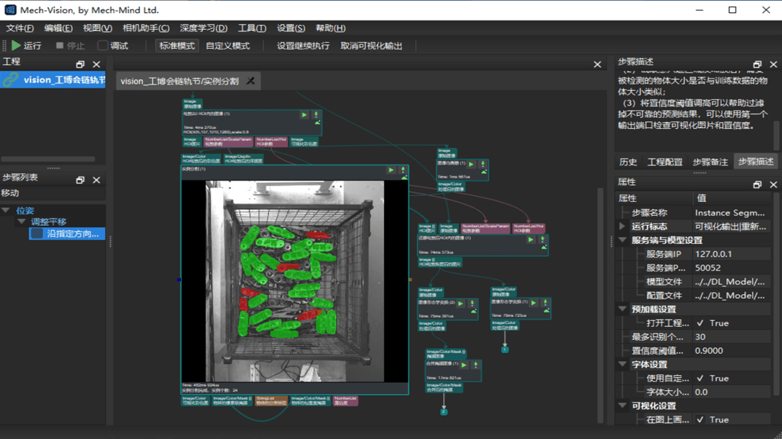Undock the 属性 properties panel

(757, 184)
